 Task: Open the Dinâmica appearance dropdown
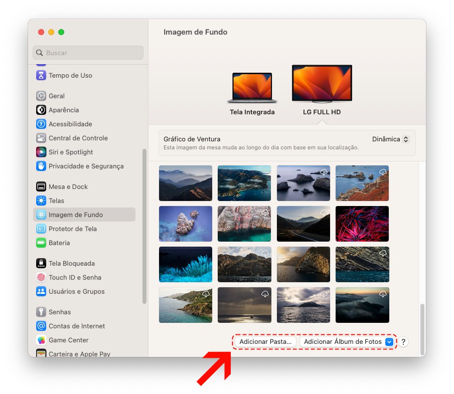(x=390, y=139)
